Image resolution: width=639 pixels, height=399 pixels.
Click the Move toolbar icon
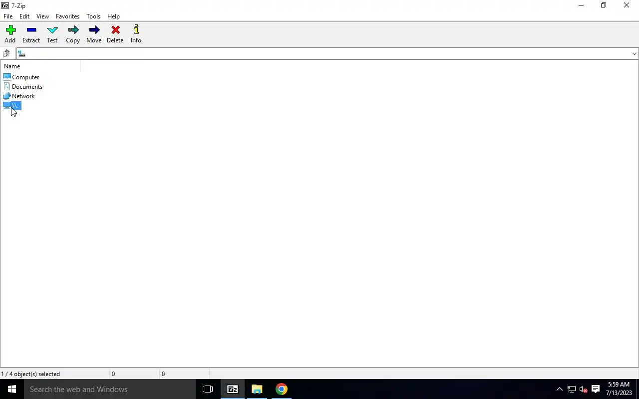94,30
